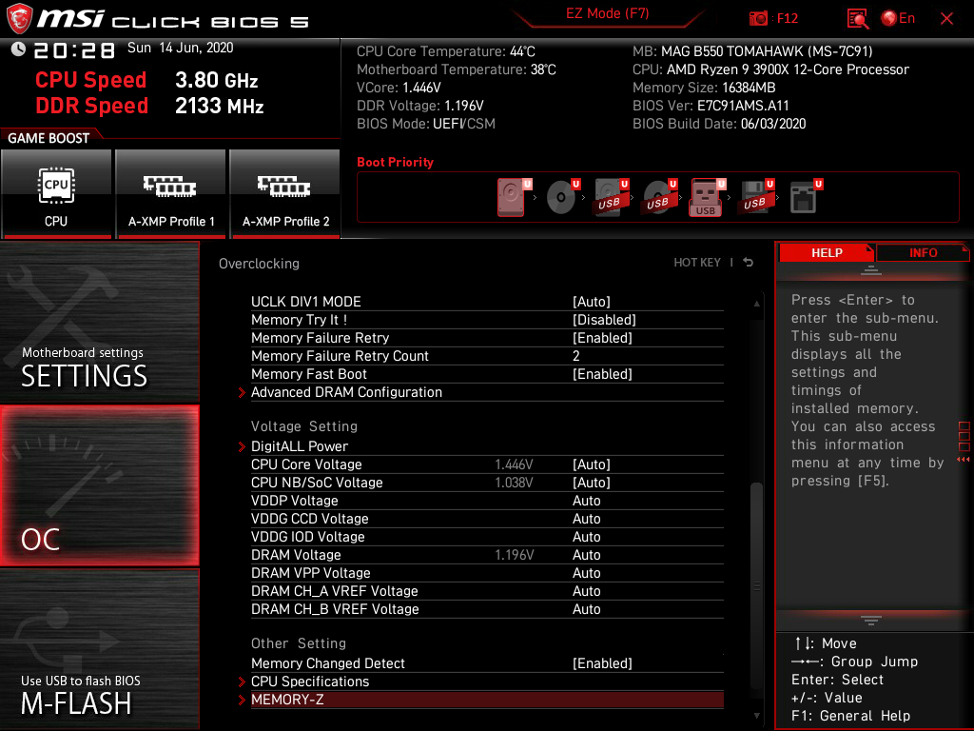Click scrollbar down arrow of settings list
The width and height of the screenshot is (974, 731).
(x=756, y=716)
